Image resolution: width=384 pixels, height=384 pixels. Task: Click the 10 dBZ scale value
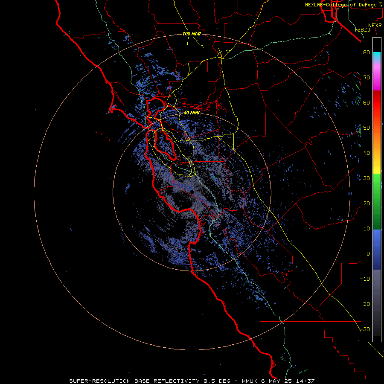(367, 229)
